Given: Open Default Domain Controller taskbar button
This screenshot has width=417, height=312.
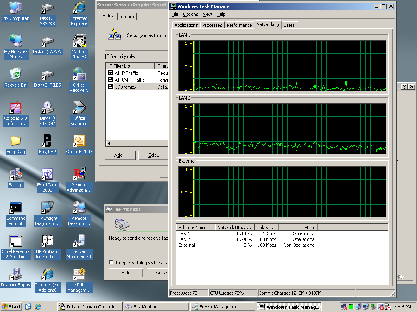Looking at the screenshot, I should tap(90, 307).
